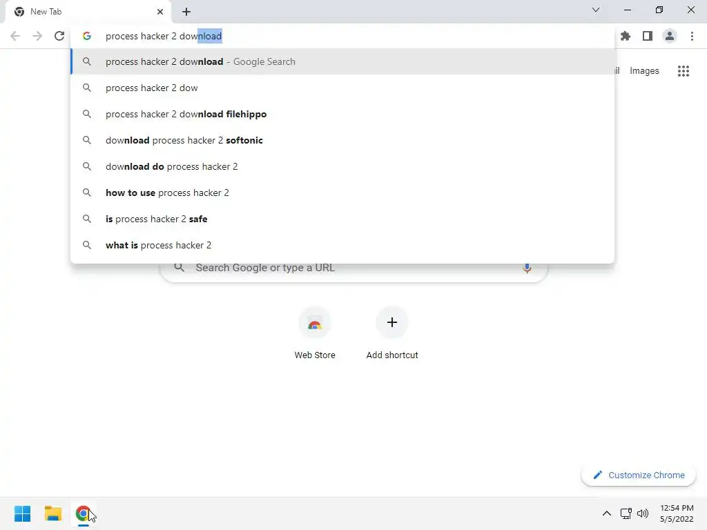Start voice search with the microphone

coord(527,268)
